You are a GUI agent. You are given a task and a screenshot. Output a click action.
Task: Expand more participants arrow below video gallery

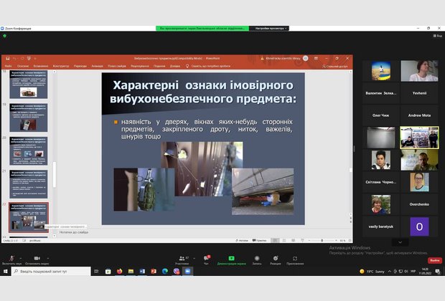(x=400, y=242)
